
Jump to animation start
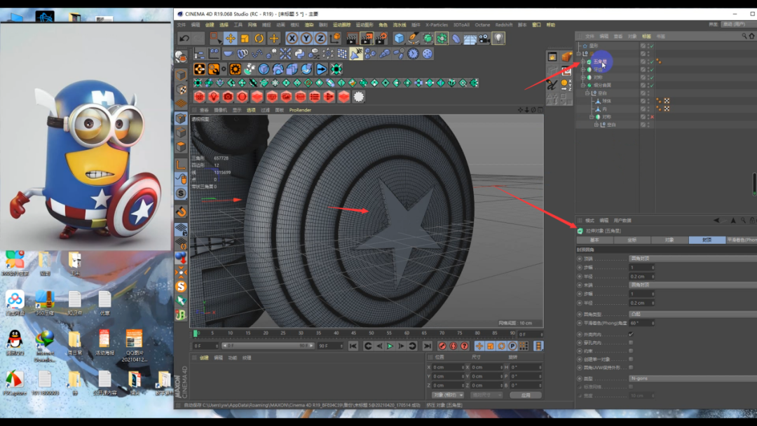pyautogui.click(x=353, y=346)
